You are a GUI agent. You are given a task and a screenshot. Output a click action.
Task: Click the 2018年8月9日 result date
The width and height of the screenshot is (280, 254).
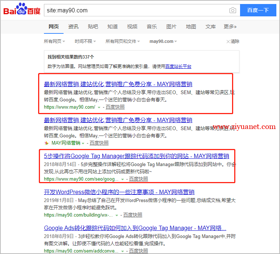pos(59,236)
